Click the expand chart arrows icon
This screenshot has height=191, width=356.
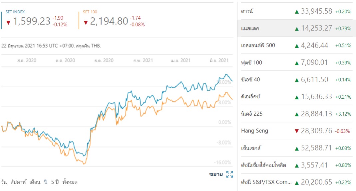[x=229, y=174]
